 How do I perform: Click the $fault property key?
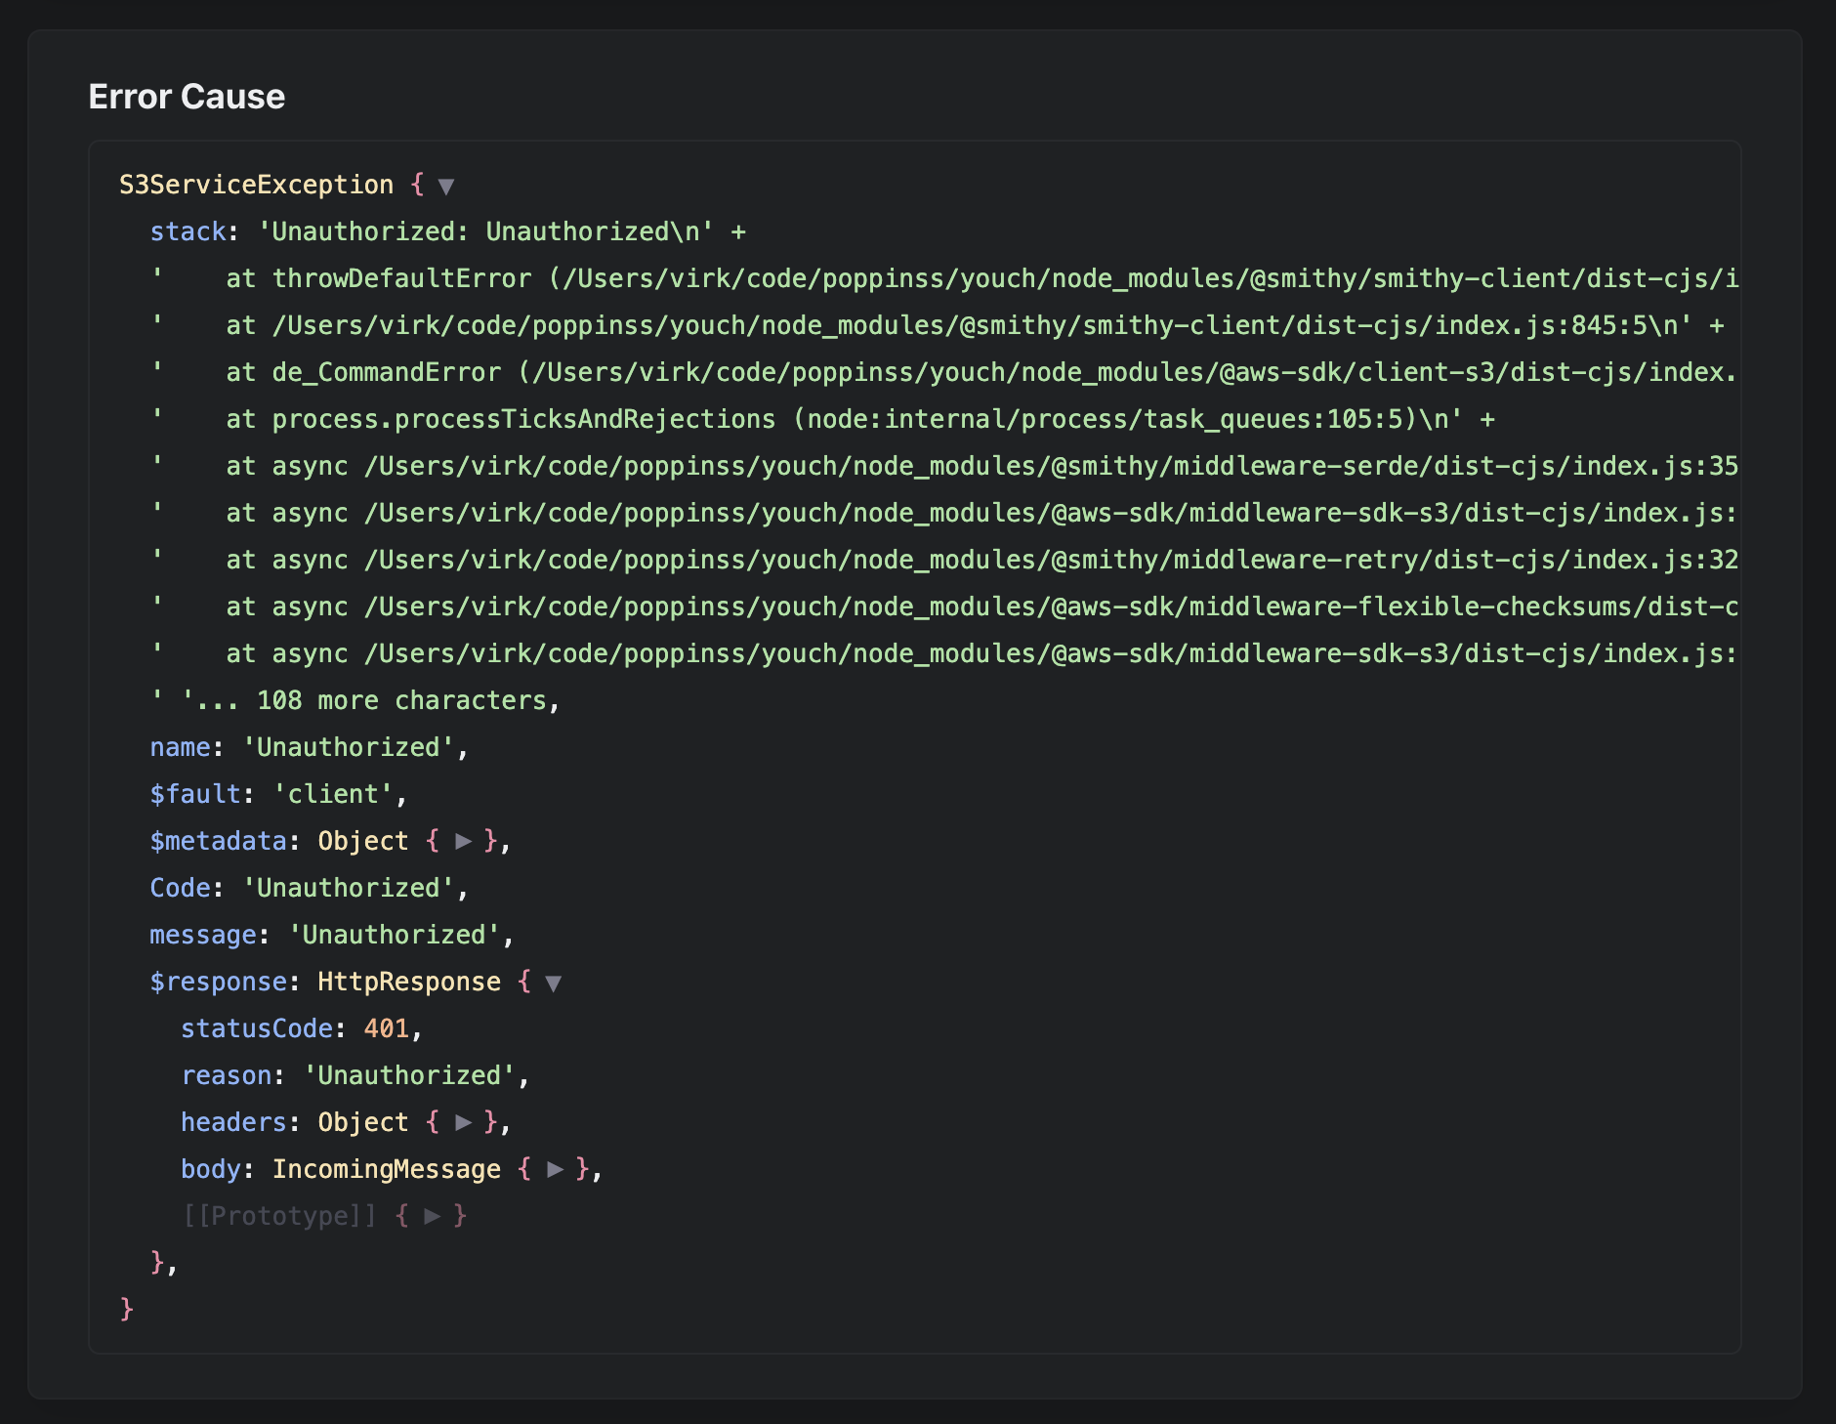[195, 794]
